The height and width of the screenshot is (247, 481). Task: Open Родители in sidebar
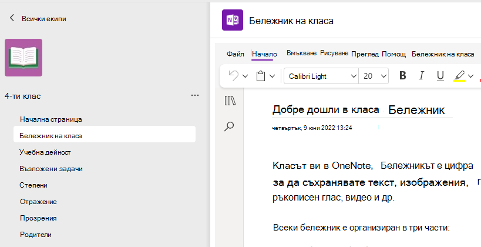coord(36,235)
